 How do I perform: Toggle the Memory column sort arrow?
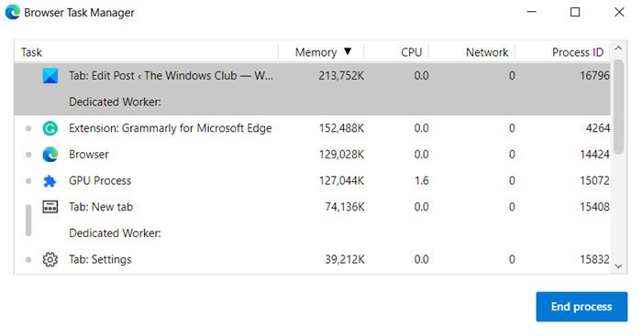[348, 51]
